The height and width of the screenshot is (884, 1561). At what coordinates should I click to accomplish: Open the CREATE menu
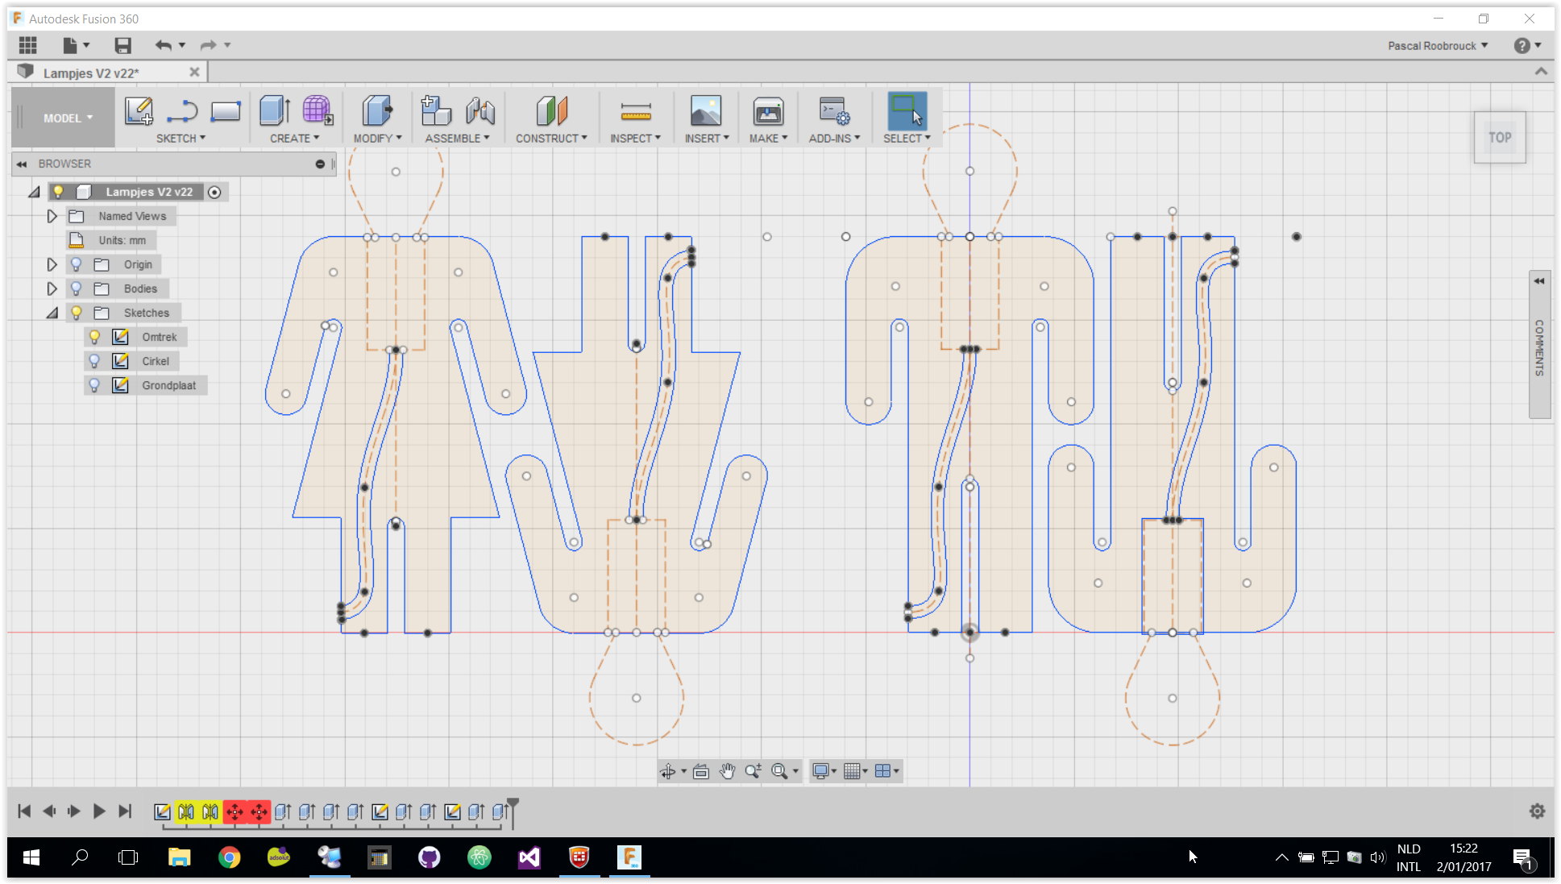point(294,139)
